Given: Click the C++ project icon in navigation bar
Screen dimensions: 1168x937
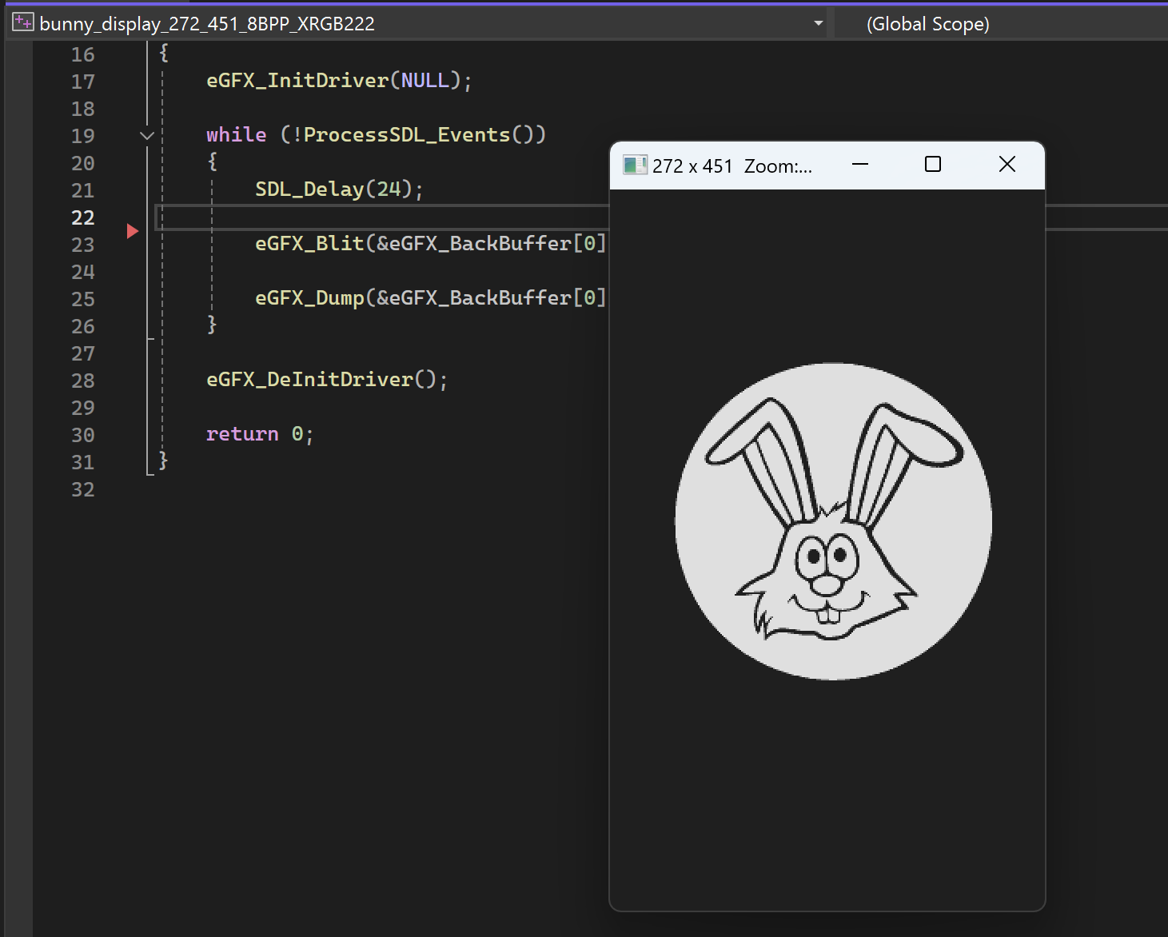Looking at the screenshot, I should [x=22, y=22].
